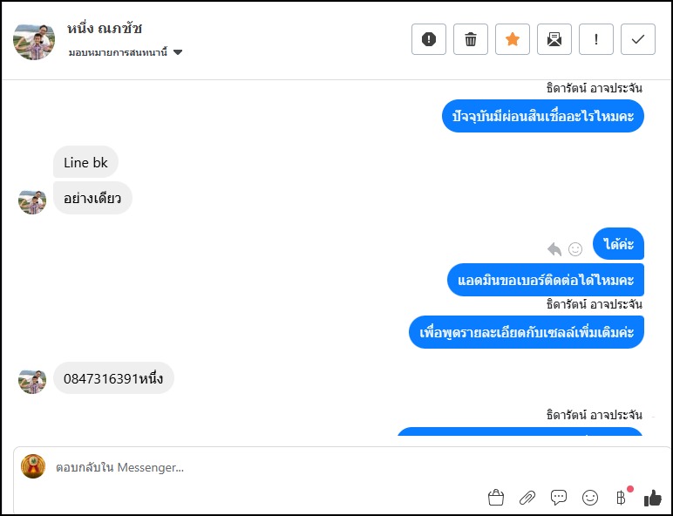Screen dimensions: 673x516
Task: Open saved replies speech bubble icon
Action: point(559,498)
